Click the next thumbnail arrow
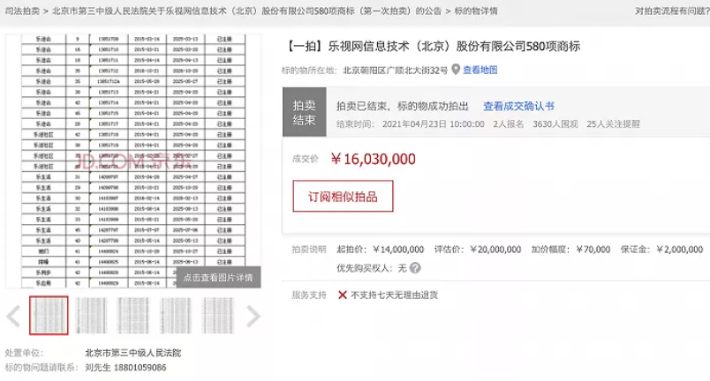The height and width of the screenshot is (381, 710). point(253,316)
